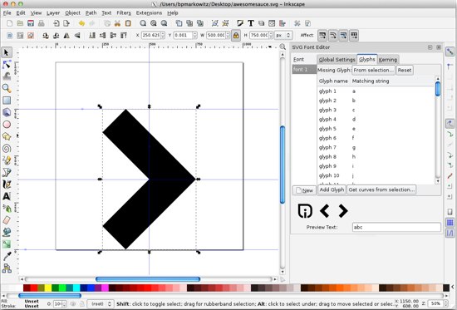Activate the Text tool in toolbox
The image size is (457, 310).
(x=7, y=196)
